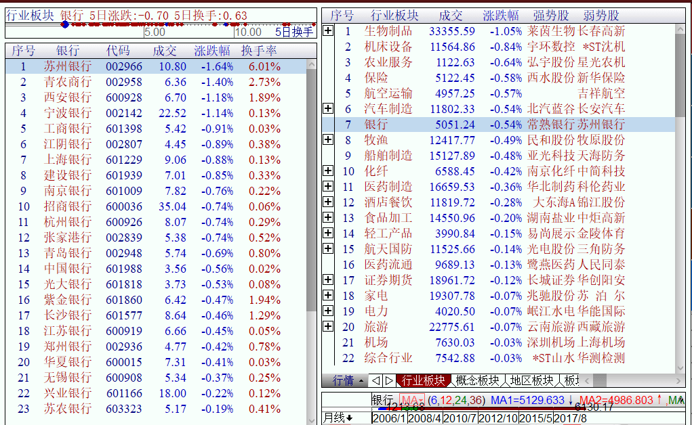This screenshot has width=692, height=425.
Task: Sort industry list by 强势股 column header
Action: coord(551,16)
